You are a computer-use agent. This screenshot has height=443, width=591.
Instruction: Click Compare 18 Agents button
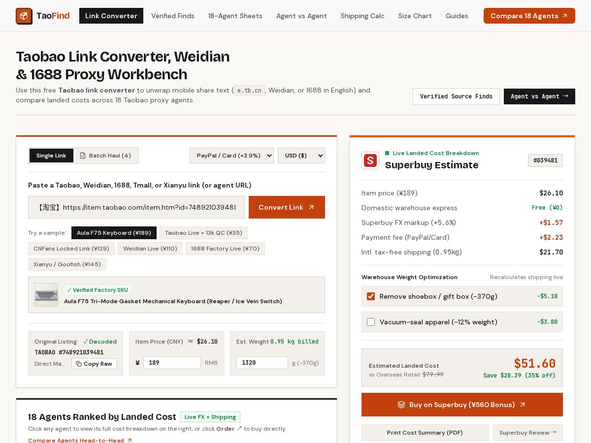point(529,16)
